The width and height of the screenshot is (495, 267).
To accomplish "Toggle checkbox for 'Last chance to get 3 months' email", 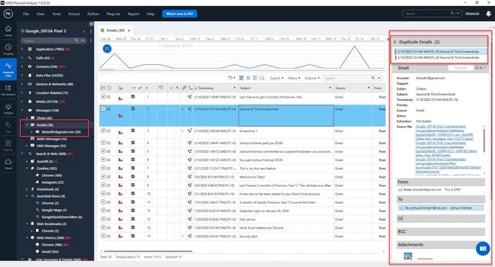I will 133,97.
